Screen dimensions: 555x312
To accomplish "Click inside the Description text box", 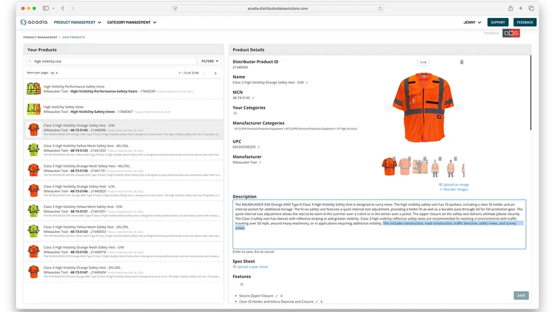I will click(379, 224).
